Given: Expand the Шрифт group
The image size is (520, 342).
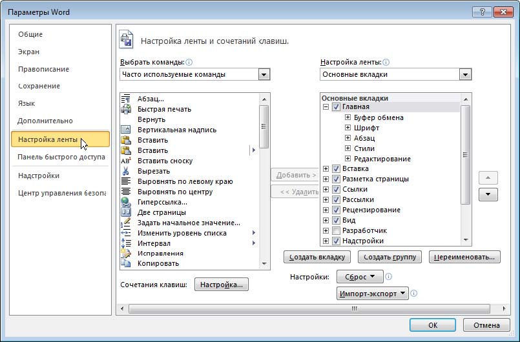Looking at the screenshot, I should point(348,128).
